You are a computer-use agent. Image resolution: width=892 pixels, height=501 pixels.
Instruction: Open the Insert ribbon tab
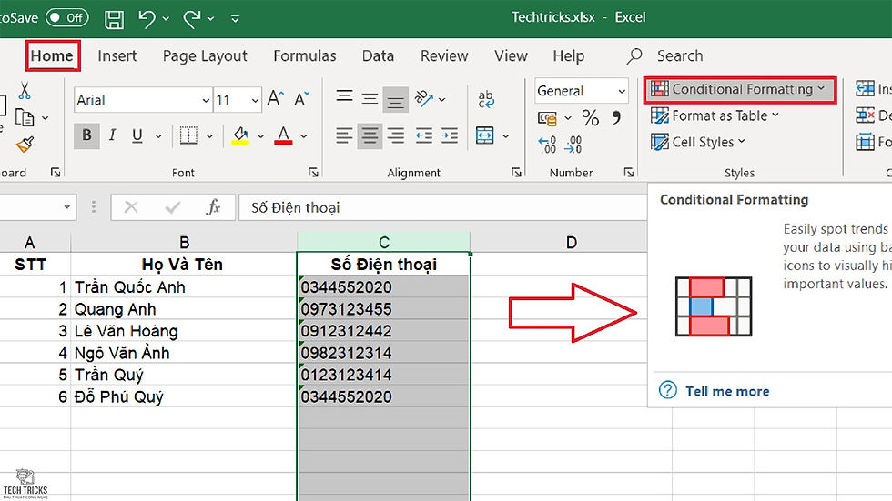pyautogui.click(x=117, y=55)
